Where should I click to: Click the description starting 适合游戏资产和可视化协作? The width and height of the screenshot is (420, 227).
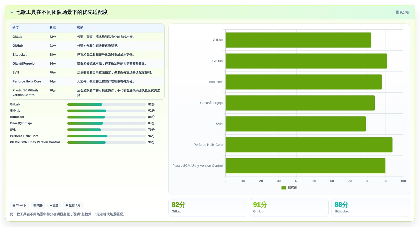(x=119, y=93)
